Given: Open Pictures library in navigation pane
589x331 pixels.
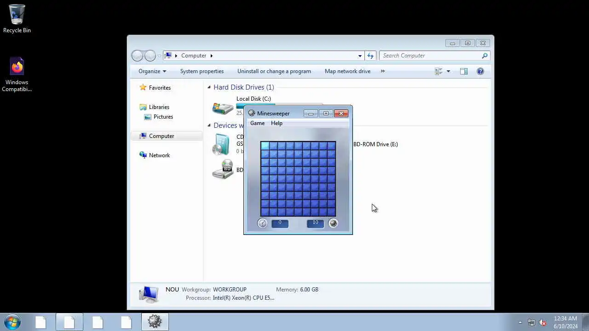Looking at the screenshot, I should pos(163,117).
